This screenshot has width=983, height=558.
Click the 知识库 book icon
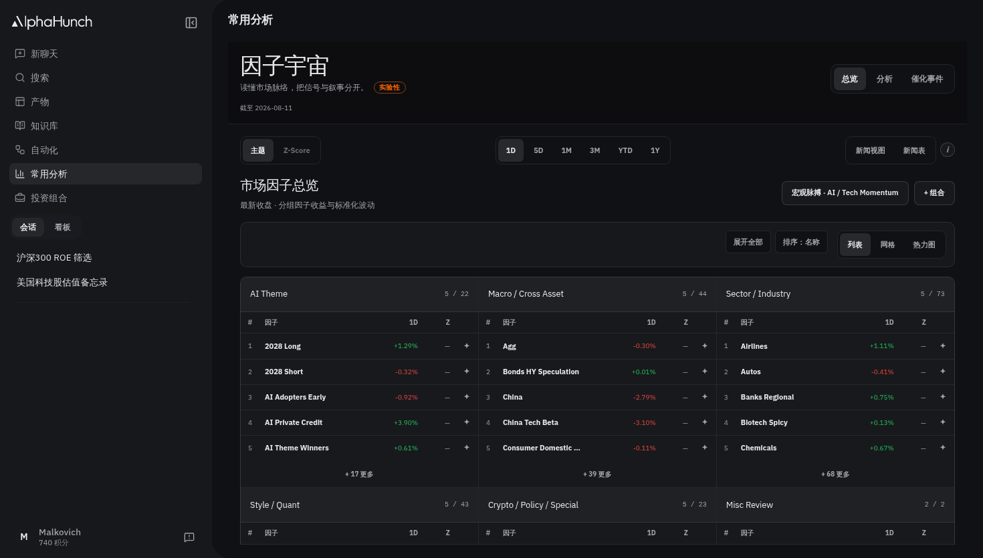click(20, 126)
